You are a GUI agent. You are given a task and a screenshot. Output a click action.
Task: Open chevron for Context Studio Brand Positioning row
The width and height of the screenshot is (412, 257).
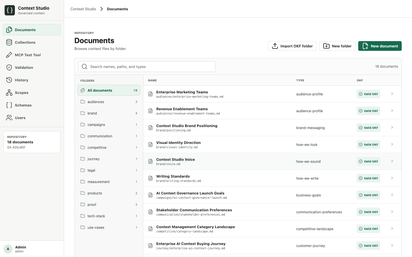coord(392,128)
